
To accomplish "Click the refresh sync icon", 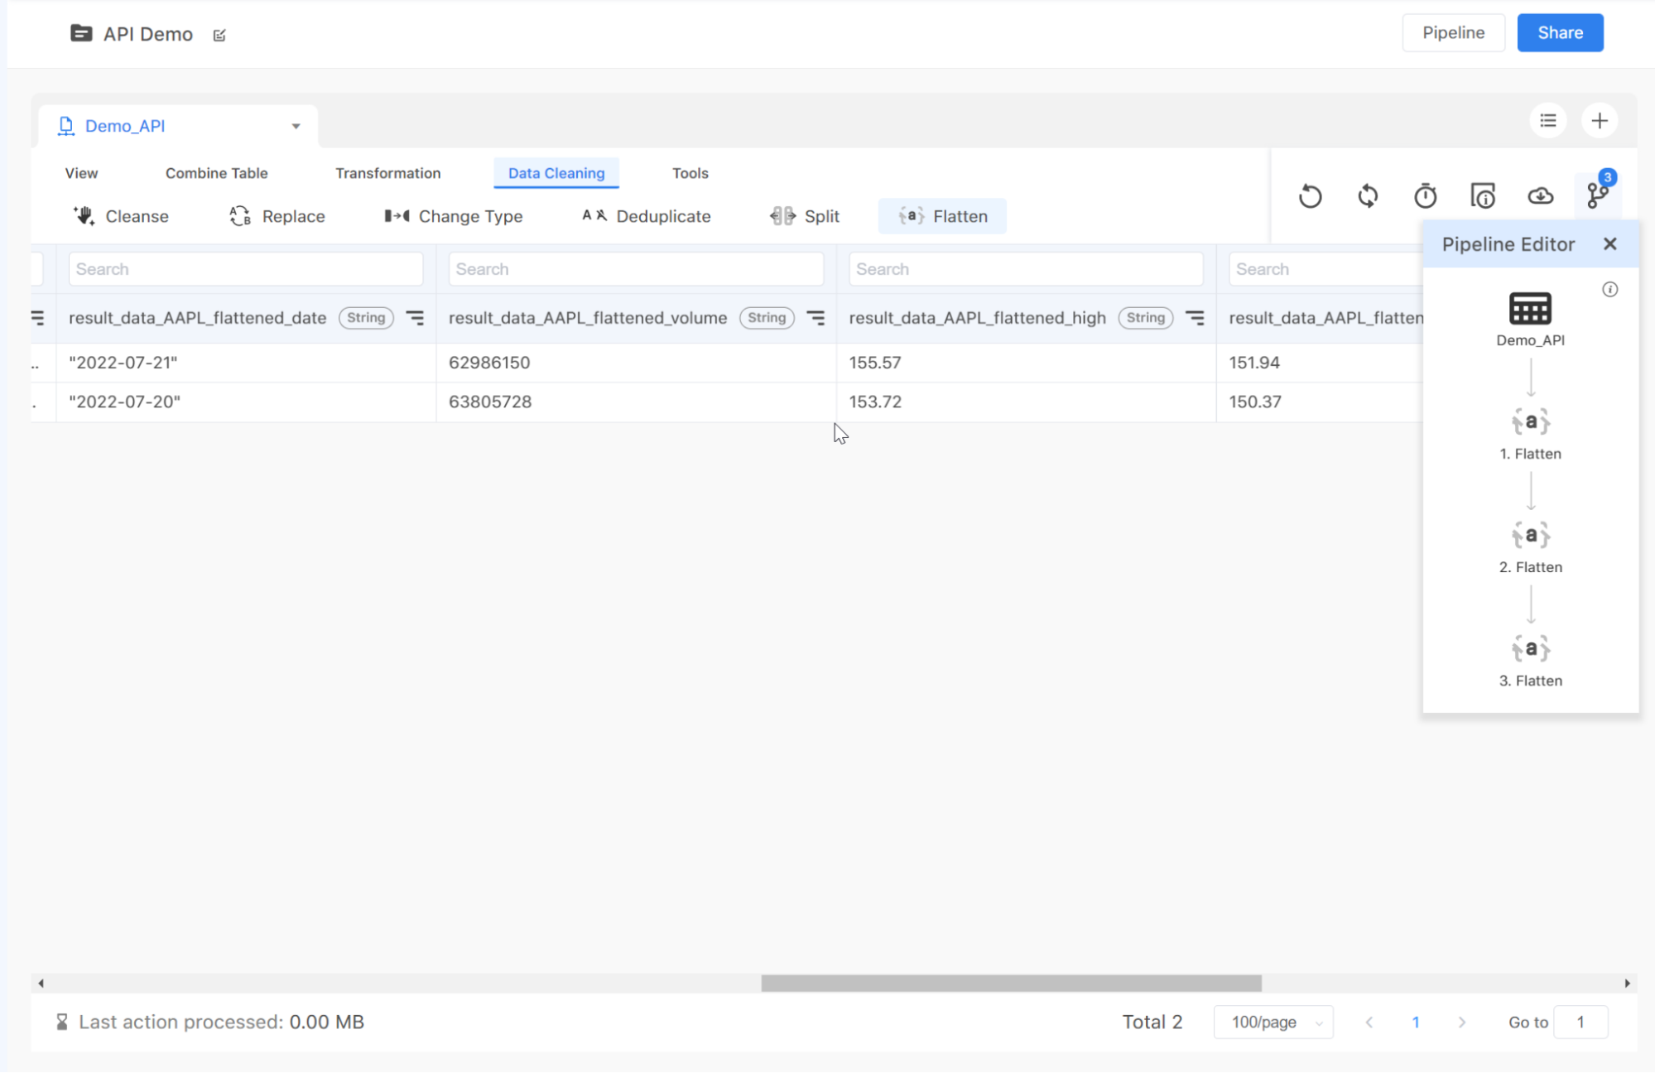I will 1368,196.
